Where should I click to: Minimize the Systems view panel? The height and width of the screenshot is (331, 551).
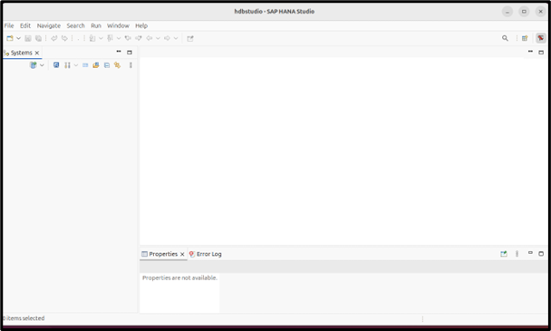pos(119,52)
